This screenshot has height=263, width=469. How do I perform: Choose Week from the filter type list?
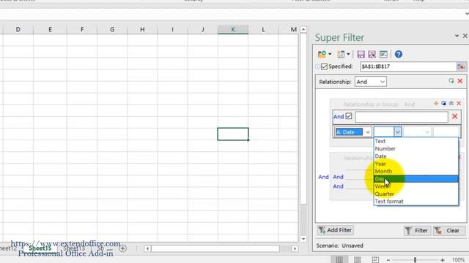416,186
